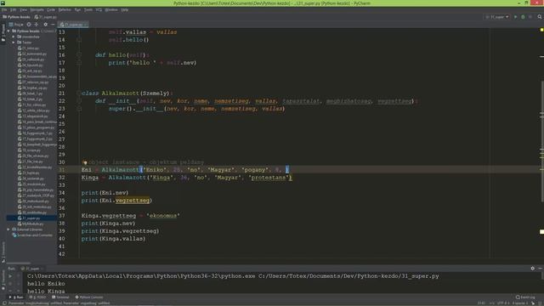This screenshot has height=306, width=544.
Task: Open the Terminal tool window tab
Action: 60,297
